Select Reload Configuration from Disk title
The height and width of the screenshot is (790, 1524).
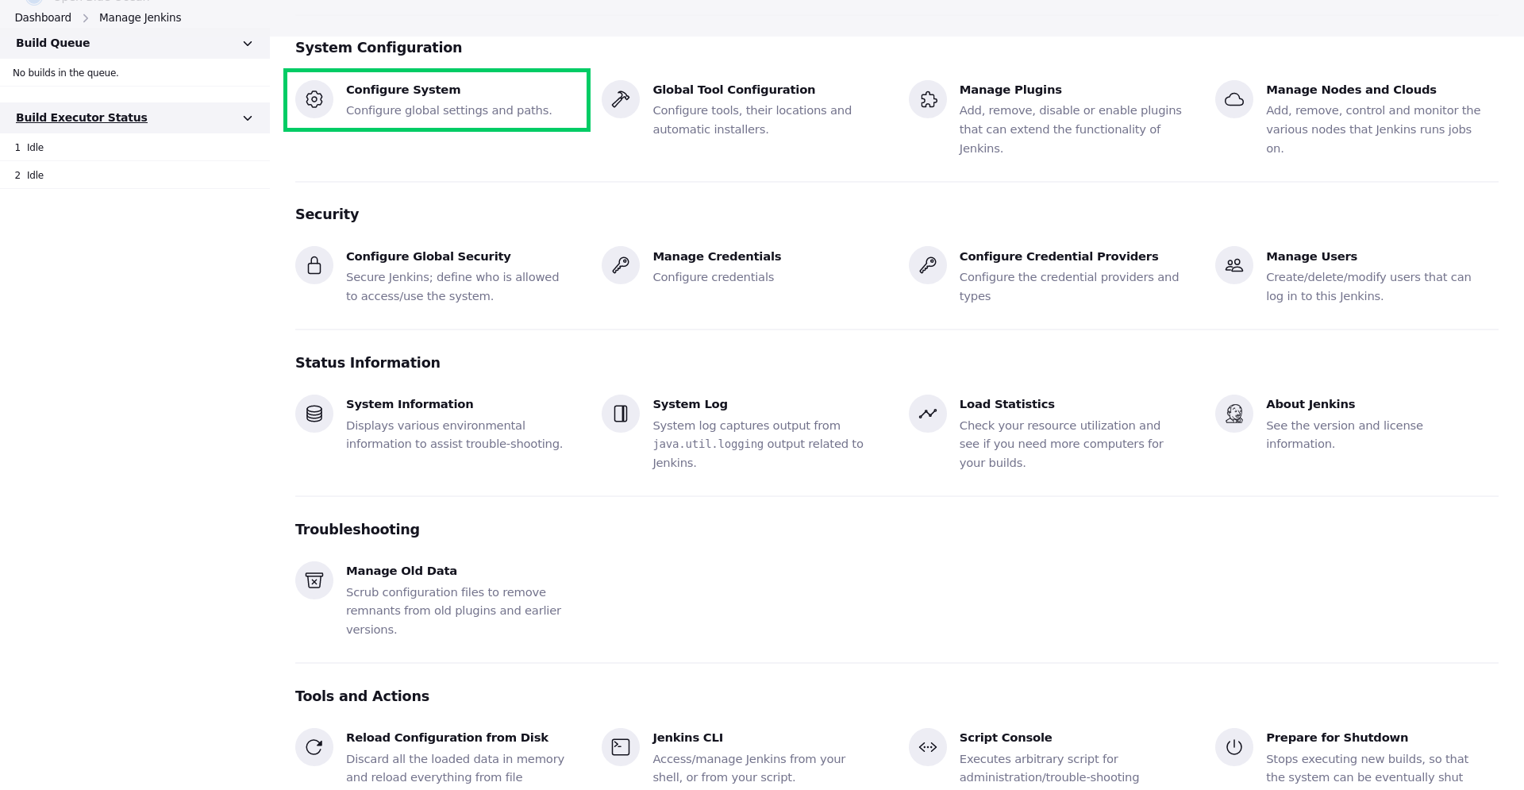(447, 738)
